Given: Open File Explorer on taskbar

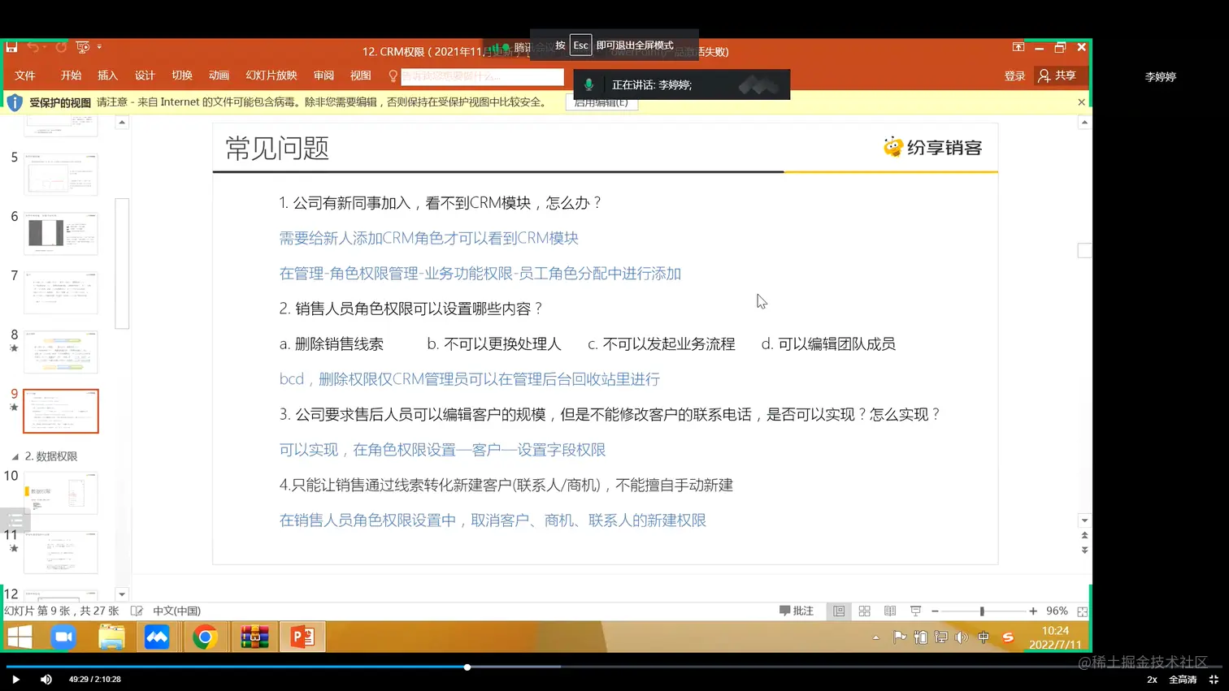Looking at the screenshot, I should [111, 637].
